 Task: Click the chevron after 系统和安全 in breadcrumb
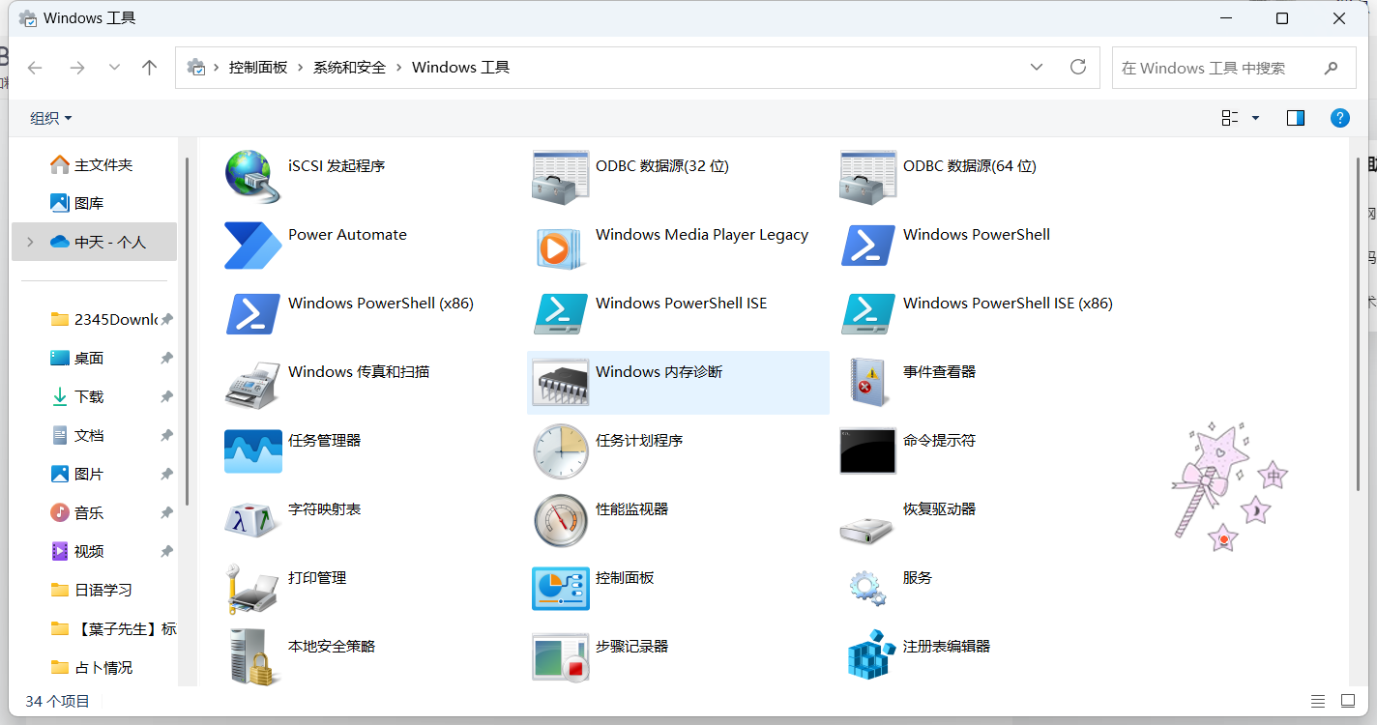tap(398, 68)
